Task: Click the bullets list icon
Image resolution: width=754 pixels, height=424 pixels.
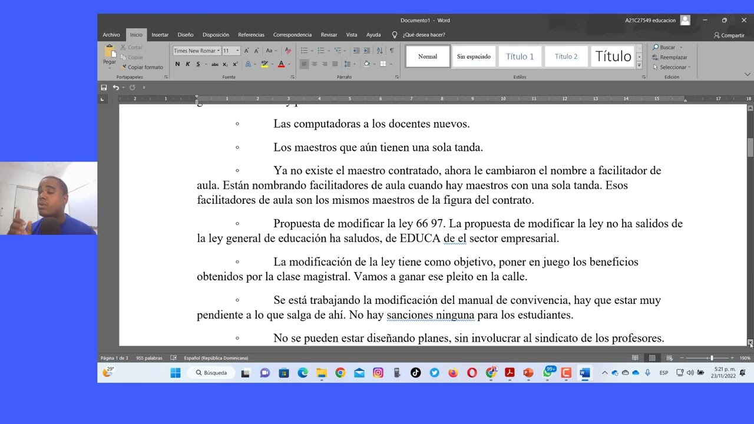Action: pos(304,51)
